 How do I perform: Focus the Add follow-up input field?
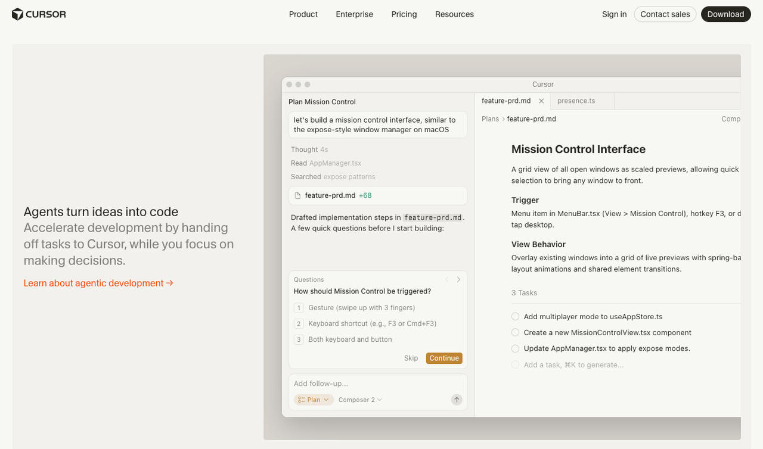[x=378, y=383]
